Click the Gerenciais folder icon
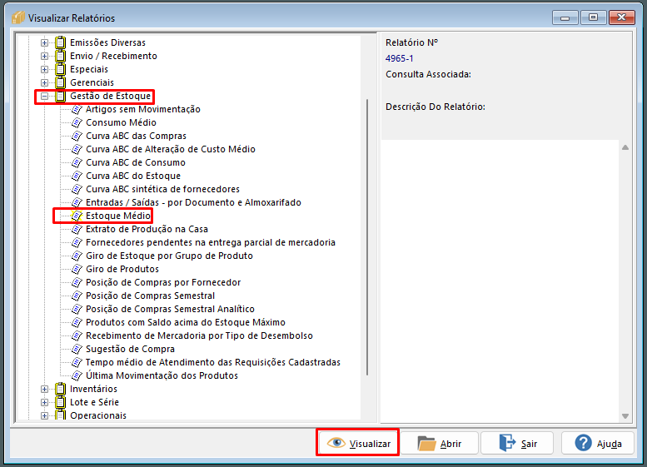Image resolution: width=647 pixels, height=467 pixels. click(60, 82)
